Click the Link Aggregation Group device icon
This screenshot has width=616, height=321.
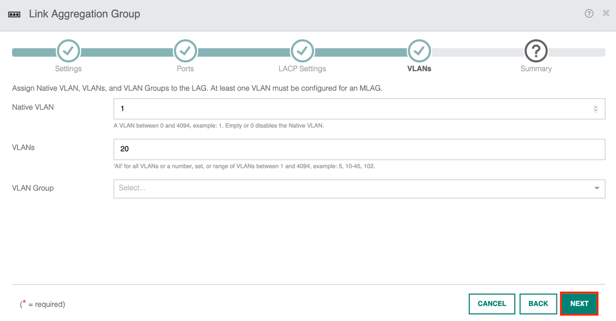tap(15, 14)
